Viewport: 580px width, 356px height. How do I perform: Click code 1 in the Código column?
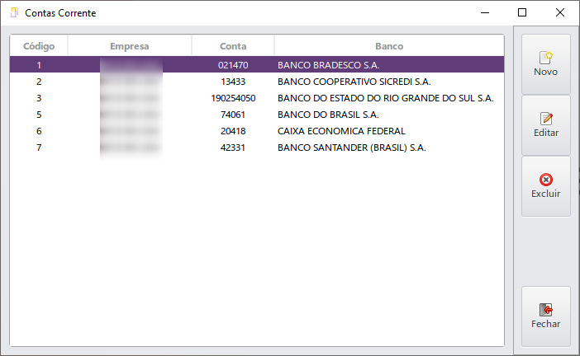[x=39, y=65]
